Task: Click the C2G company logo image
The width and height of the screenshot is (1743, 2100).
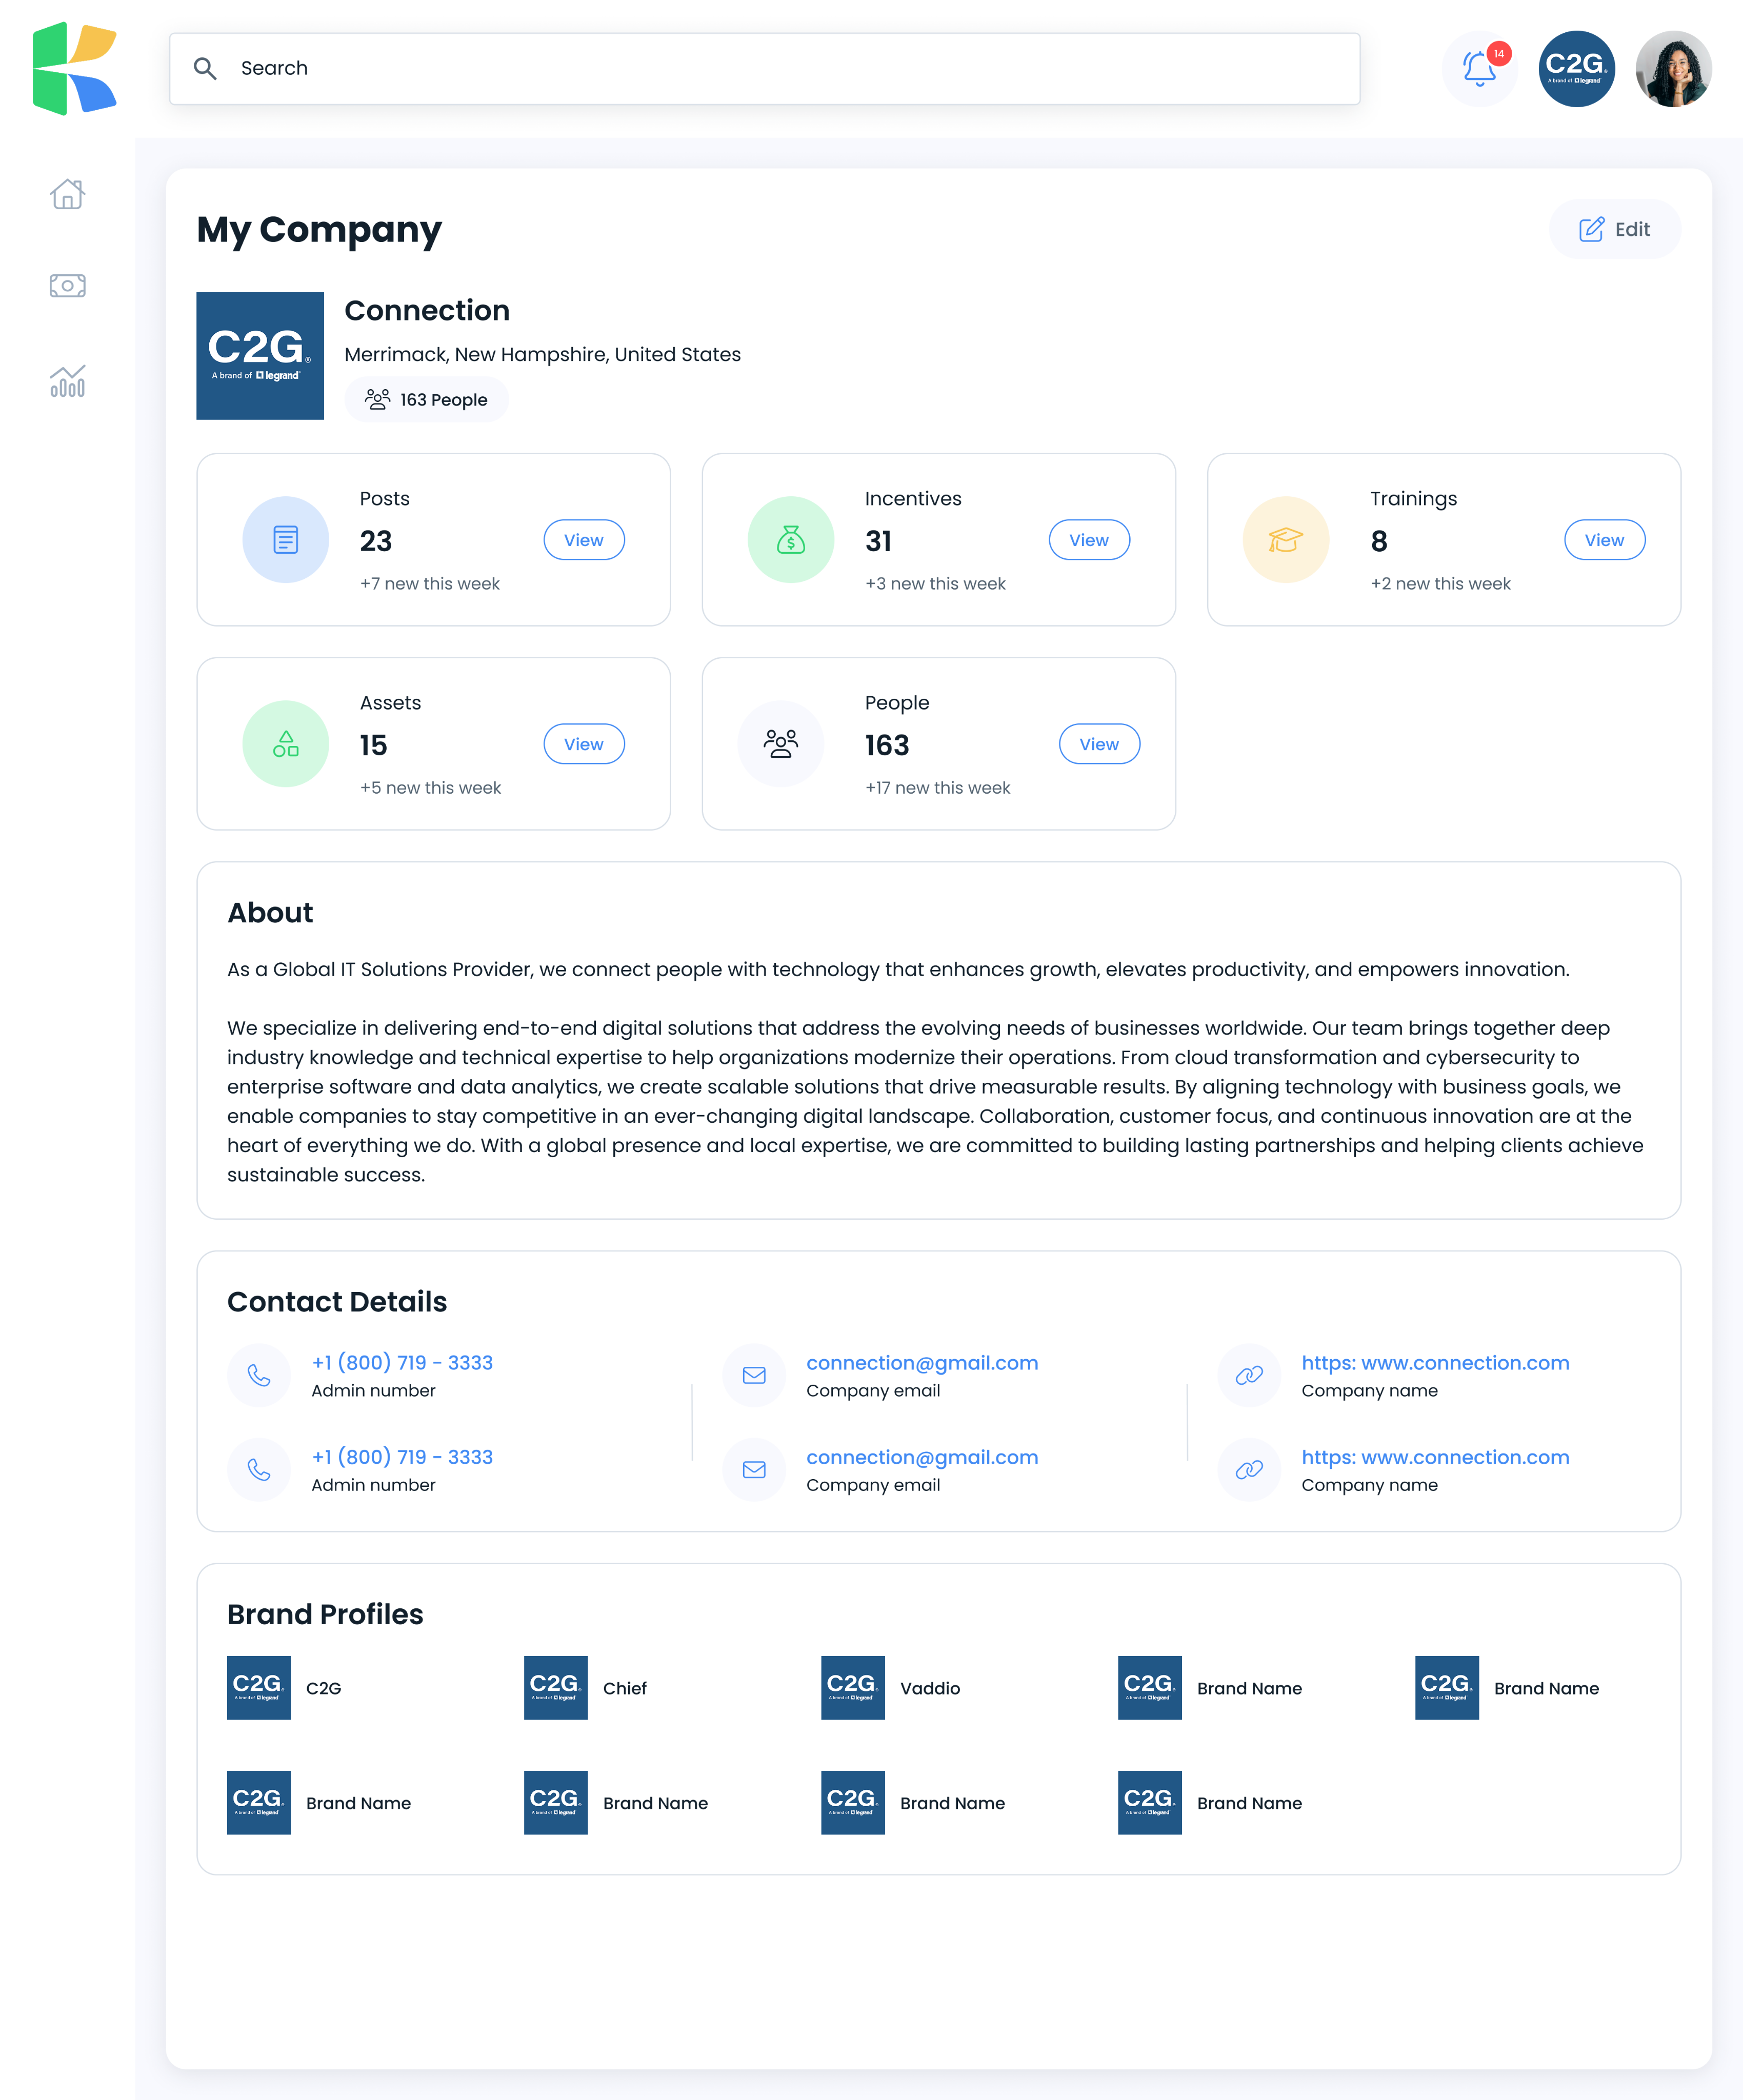Action: coord(260,356)
